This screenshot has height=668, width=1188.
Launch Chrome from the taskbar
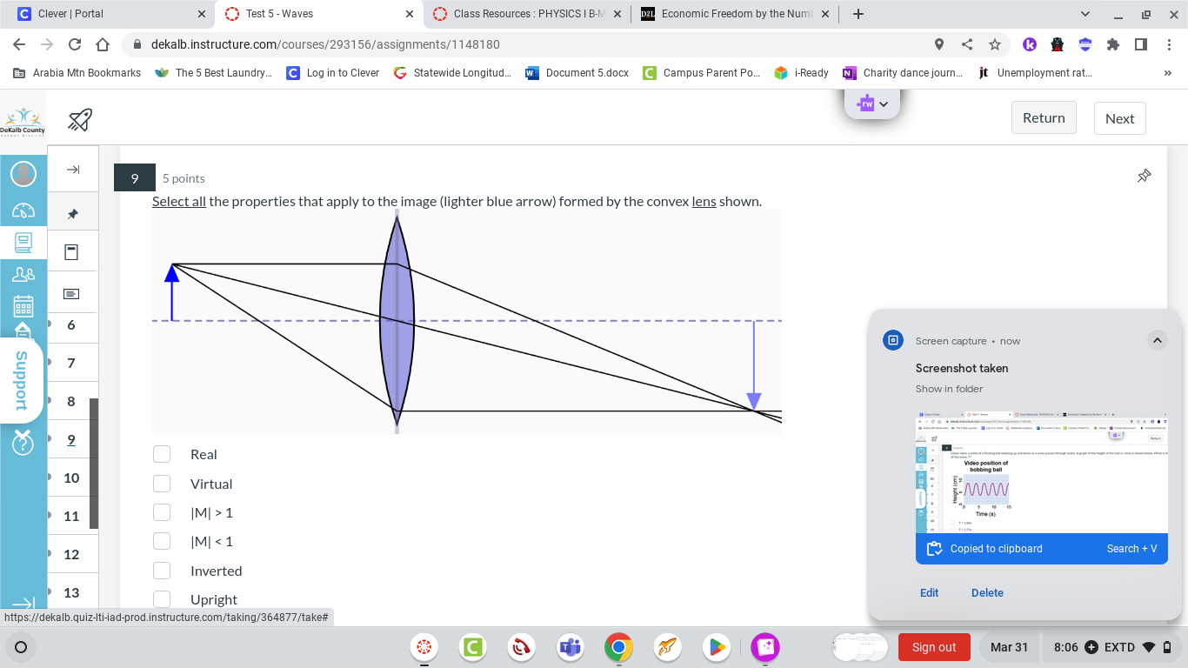point(618,647)
